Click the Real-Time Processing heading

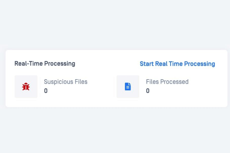point(45,63)
